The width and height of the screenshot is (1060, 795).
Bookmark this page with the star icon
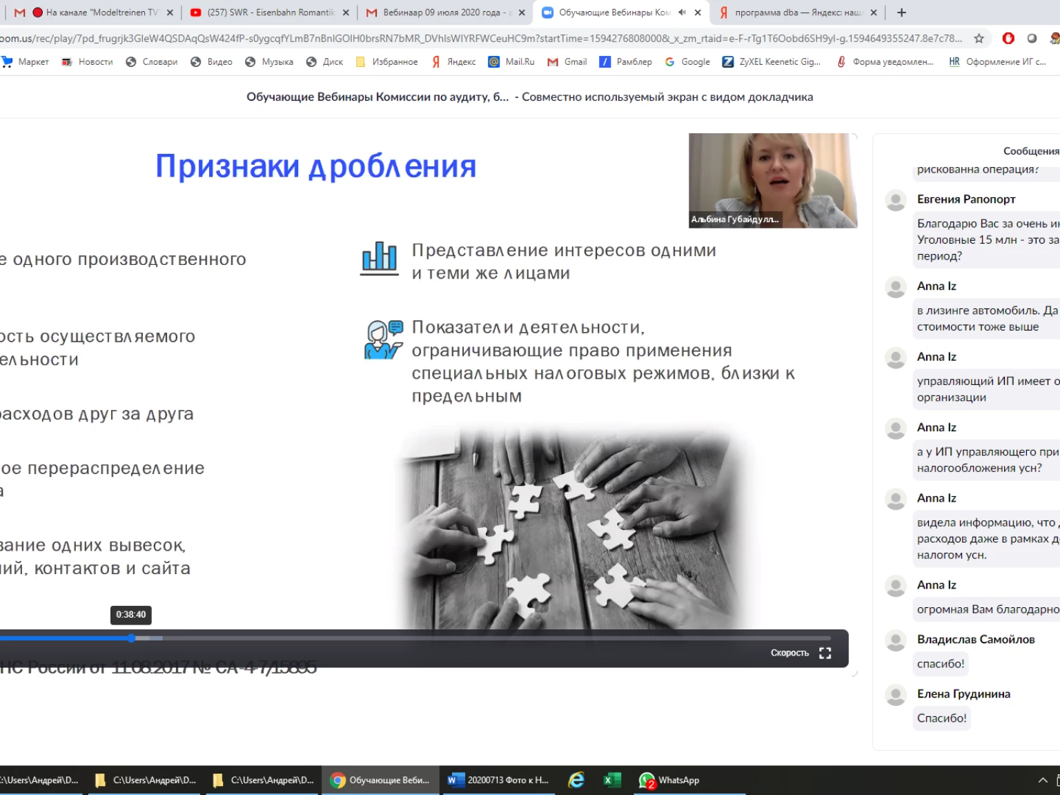click(979, 39)
